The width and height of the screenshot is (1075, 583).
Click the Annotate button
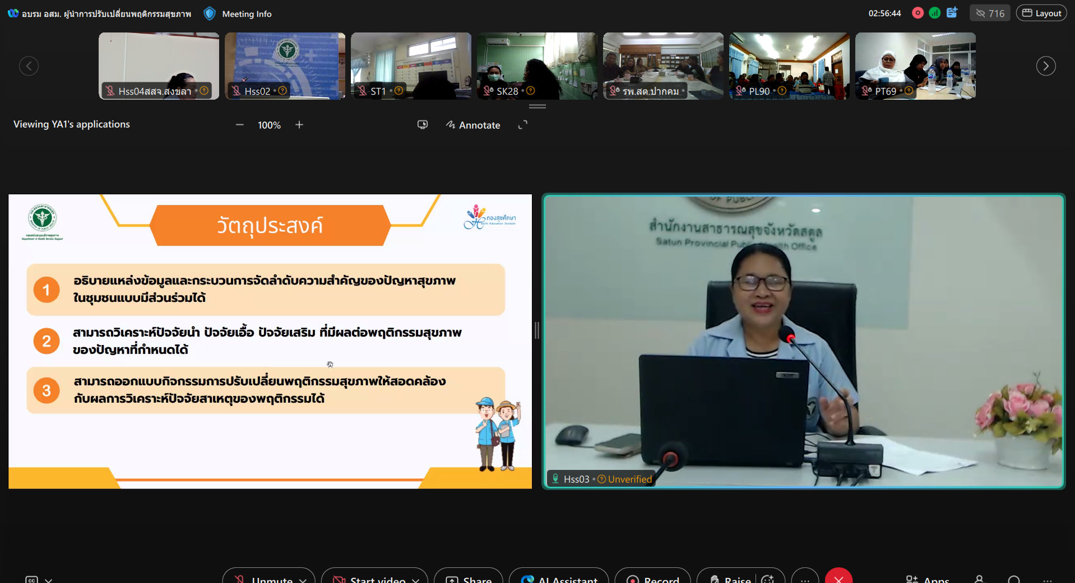473,125
